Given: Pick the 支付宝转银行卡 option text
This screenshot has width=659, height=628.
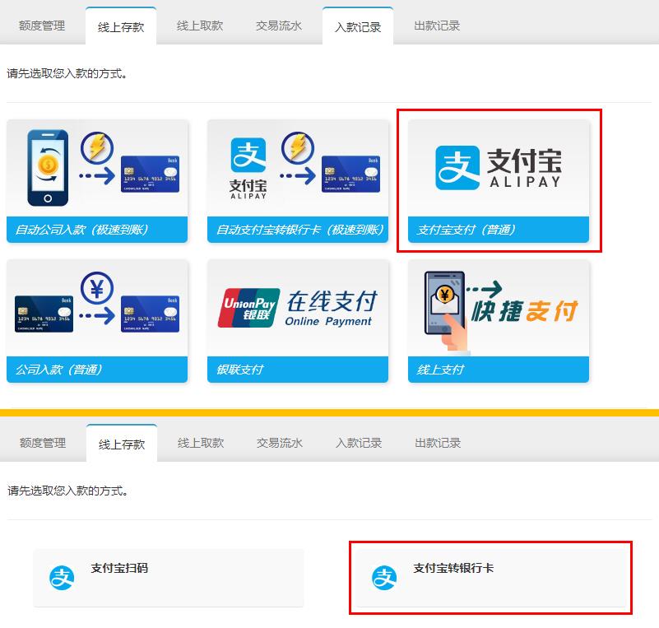Looking at the screenshot, I should [453, 568].
